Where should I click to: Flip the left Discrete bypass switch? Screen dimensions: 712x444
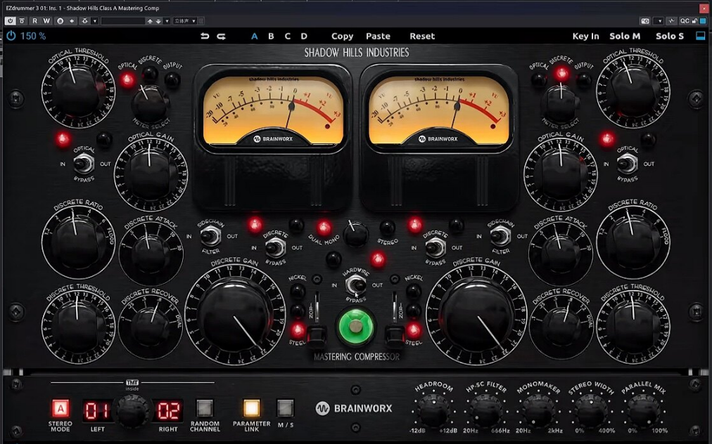pos(275,247)
